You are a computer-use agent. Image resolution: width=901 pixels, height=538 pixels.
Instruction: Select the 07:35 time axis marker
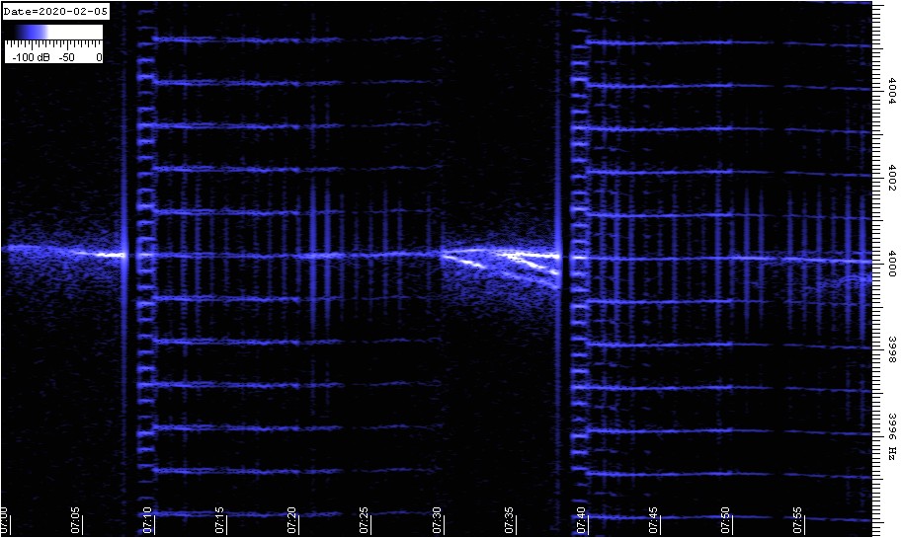click(x=510, y=520)
